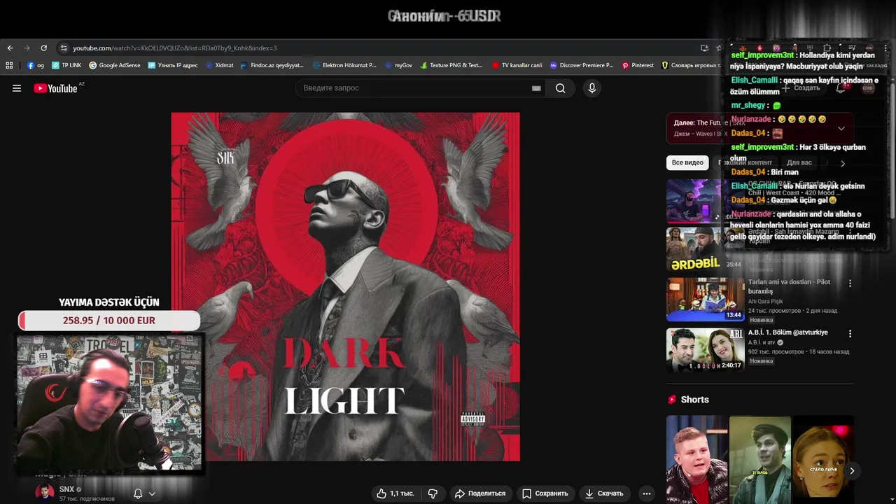Open the Discover Premiere P... bookmark

[x=582, y=65]
